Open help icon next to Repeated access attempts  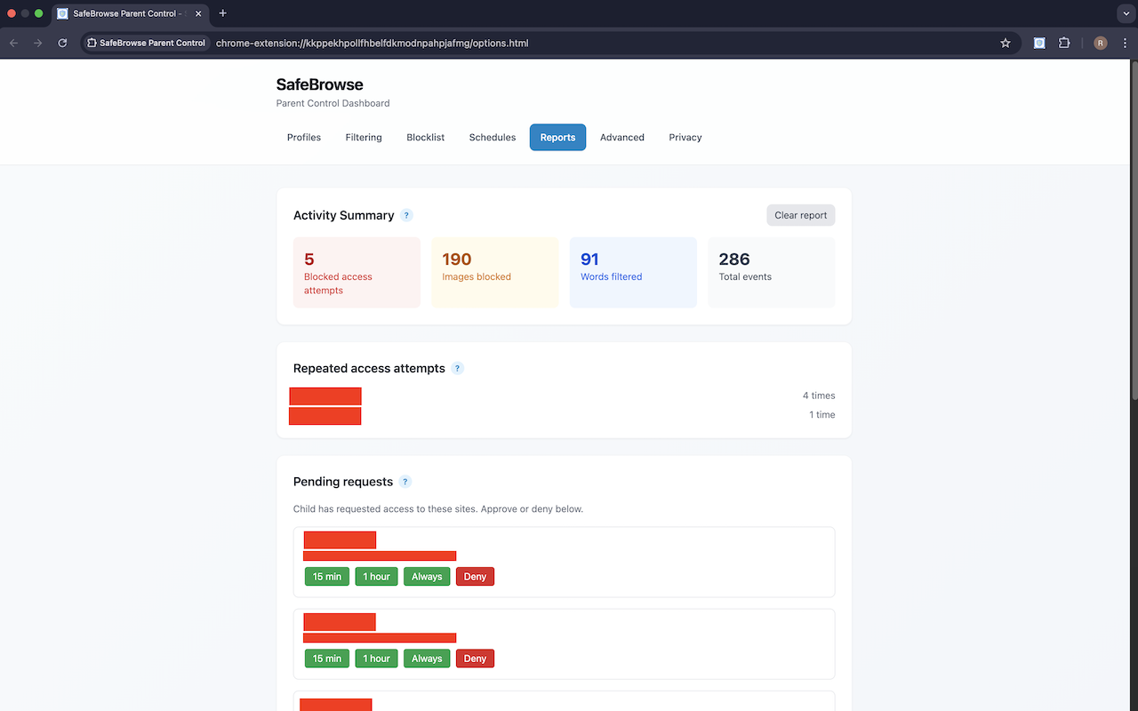tap(457, 368)
